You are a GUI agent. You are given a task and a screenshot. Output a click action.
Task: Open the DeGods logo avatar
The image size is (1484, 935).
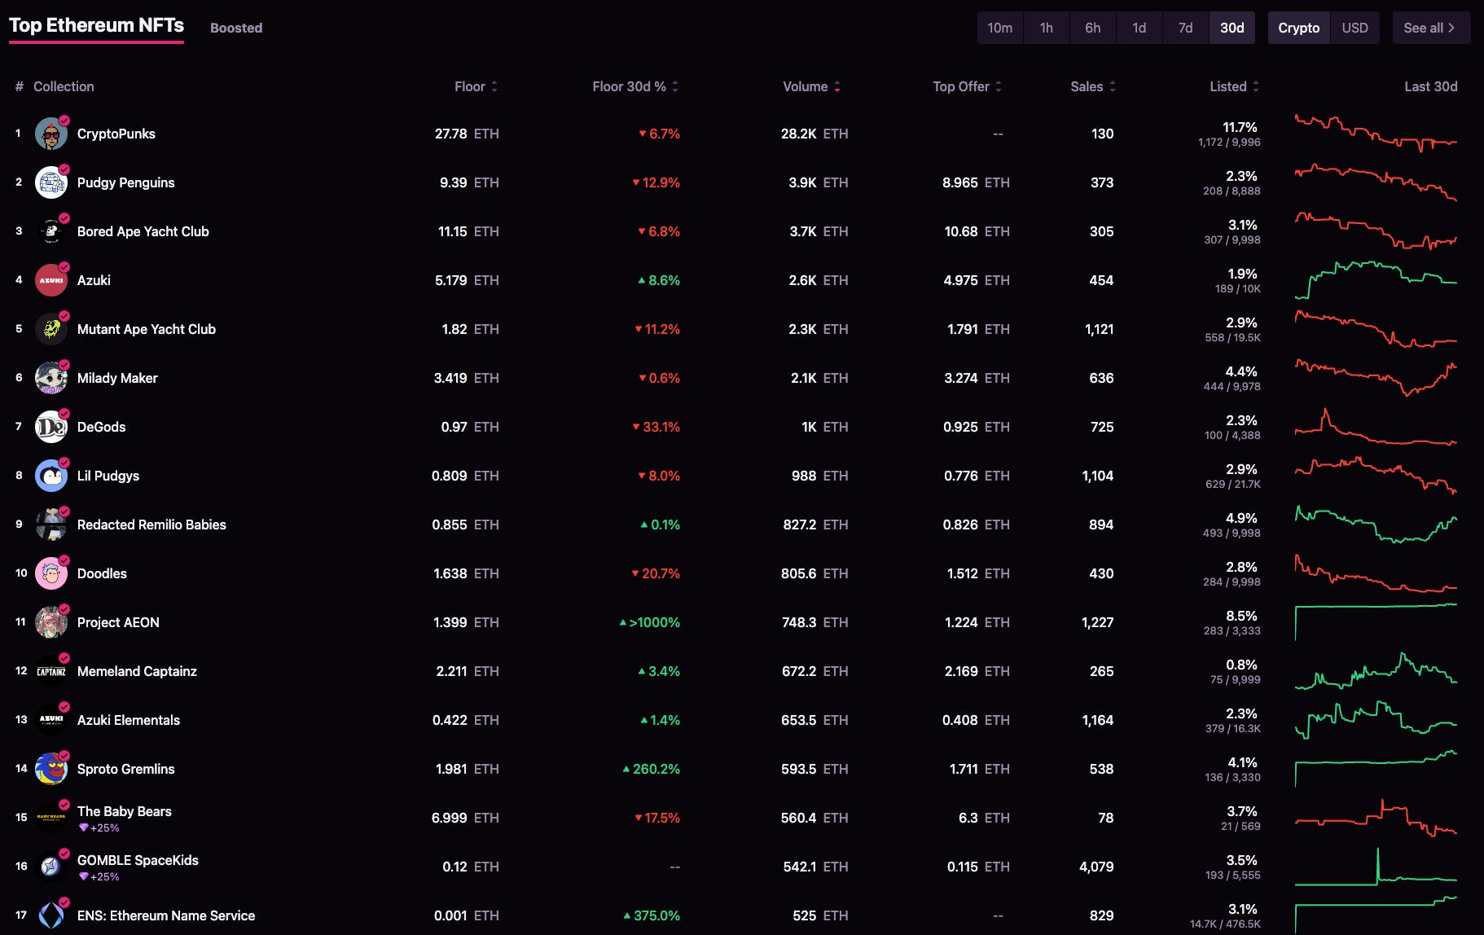pyautogui.click(x=51, y=427)
